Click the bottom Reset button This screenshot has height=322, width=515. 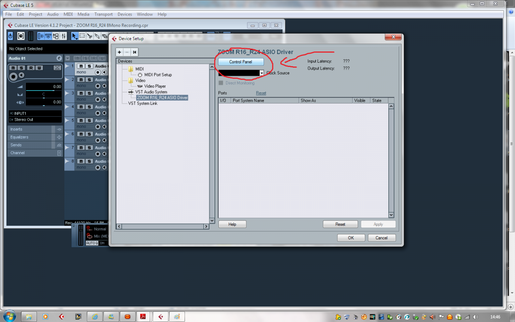[x=340, y=224]
